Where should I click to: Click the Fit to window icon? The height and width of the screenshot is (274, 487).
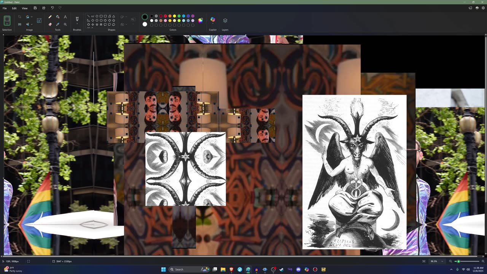pos(424,261)
